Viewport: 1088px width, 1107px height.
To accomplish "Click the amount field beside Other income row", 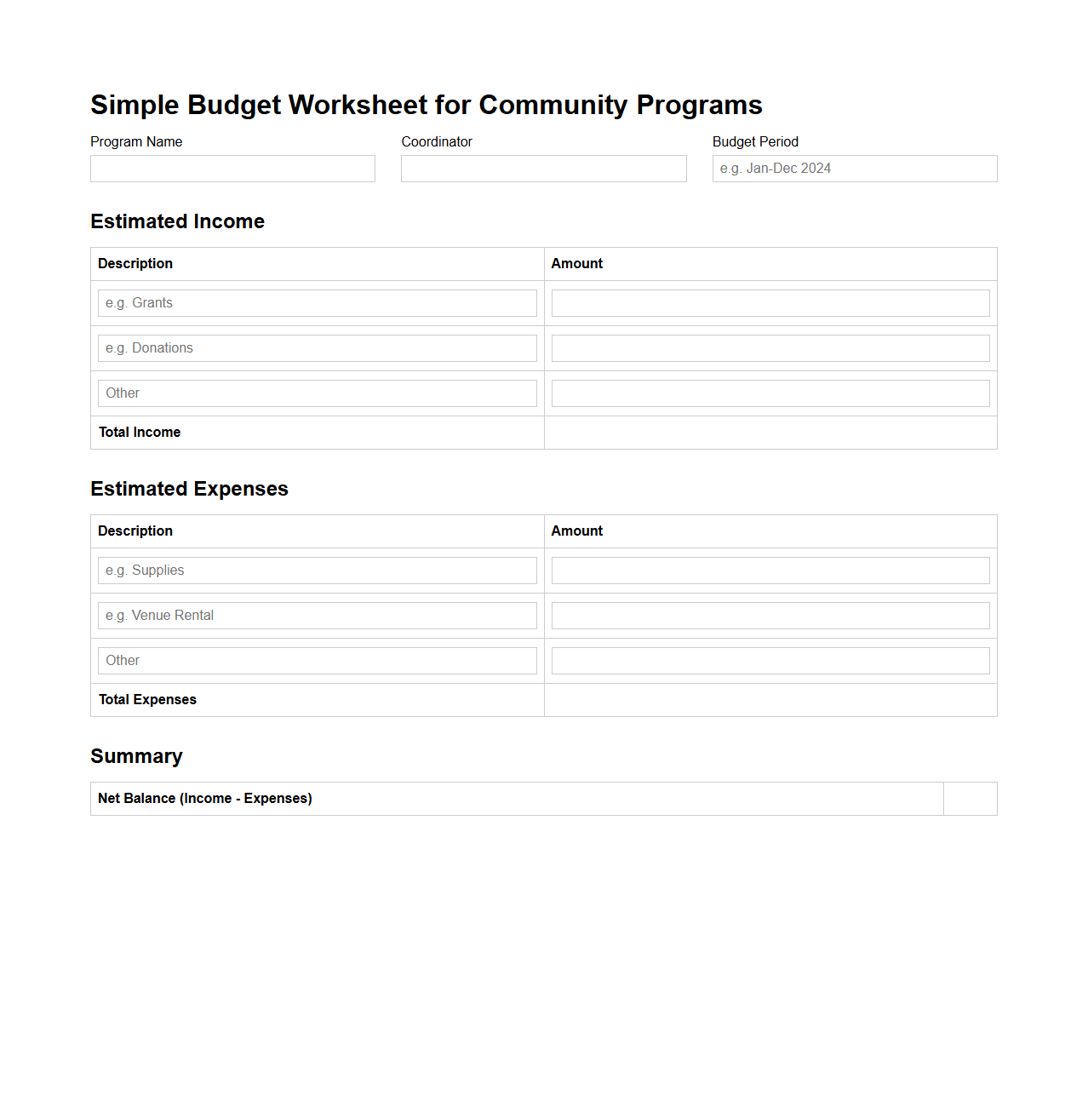I will (x=770, y=393).
